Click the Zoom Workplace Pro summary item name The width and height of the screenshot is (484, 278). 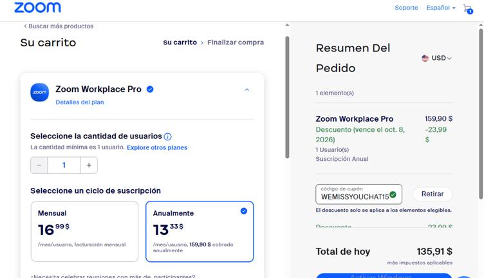point(355,119)
